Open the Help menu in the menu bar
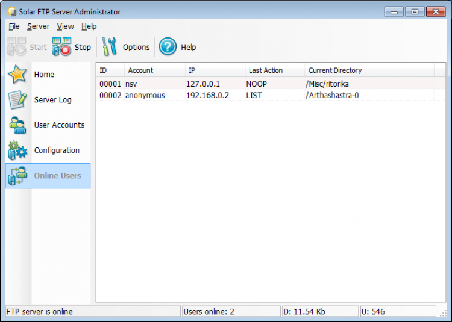Image resolution: width=452 pixels, height=322 pixels. pos(89,26)
